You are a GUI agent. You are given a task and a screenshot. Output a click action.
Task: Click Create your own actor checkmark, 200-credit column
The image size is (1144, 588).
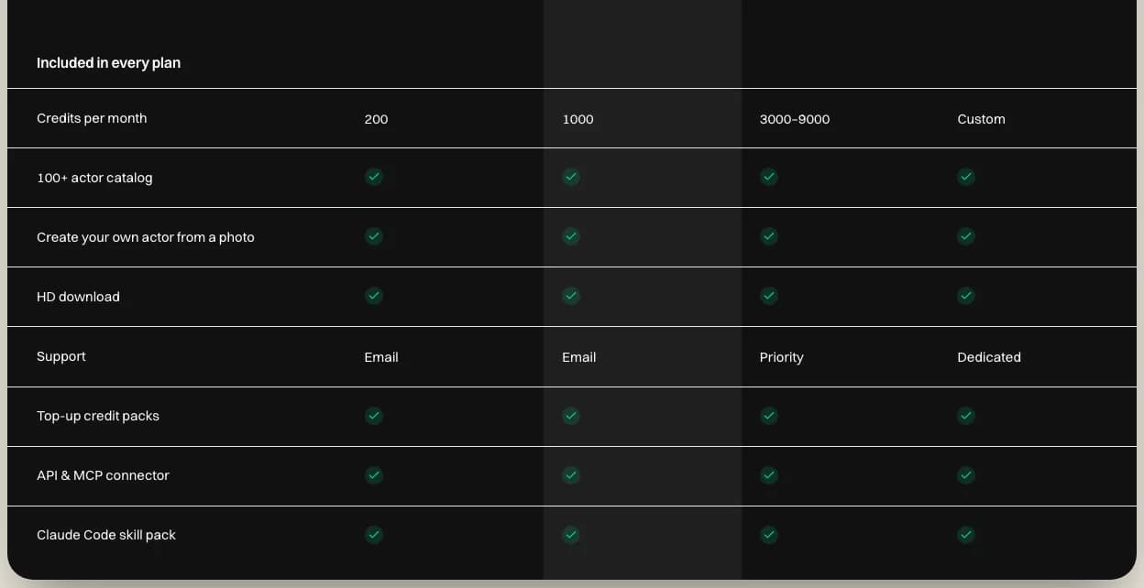point(374,236)
